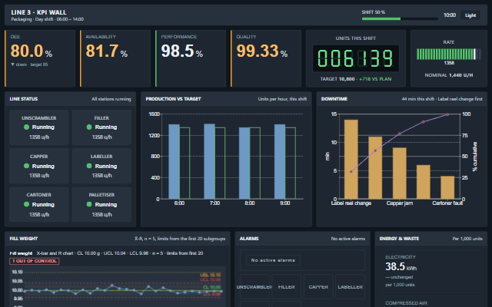The height and width of the screenshot is (307, 492).
Task: Select the Cartoner fault downtime bar
Action: [447, 187]
